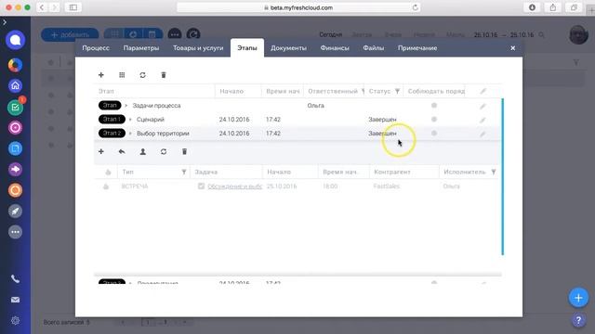Click the Этап 1 badge
The image size is (595, 334).
pyautogui.click(x=112, y=120)
